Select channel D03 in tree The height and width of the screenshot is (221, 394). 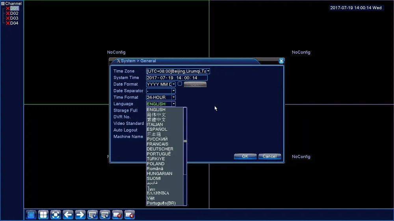14,18
